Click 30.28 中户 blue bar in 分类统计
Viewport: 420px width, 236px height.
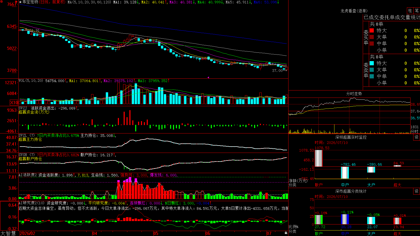pyautogui.click(x=345, y=219)
